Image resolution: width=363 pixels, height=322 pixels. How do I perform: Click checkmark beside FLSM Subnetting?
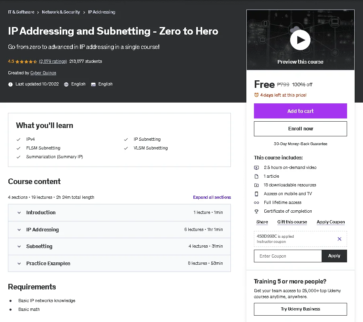click(19, 148)
